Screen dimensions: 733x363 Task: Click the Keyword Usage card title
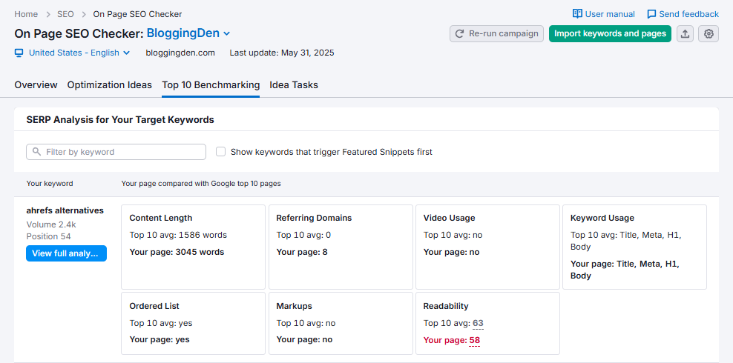tap(602, 218)
